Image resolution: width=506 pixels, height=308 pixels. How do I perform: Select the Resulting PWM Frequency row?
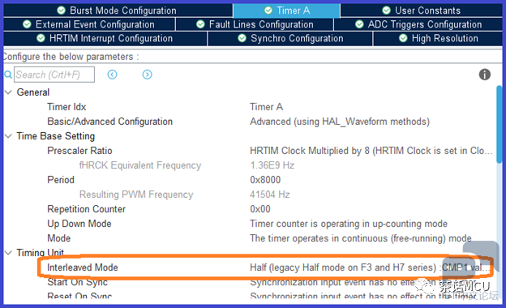(x=136, y=195)
